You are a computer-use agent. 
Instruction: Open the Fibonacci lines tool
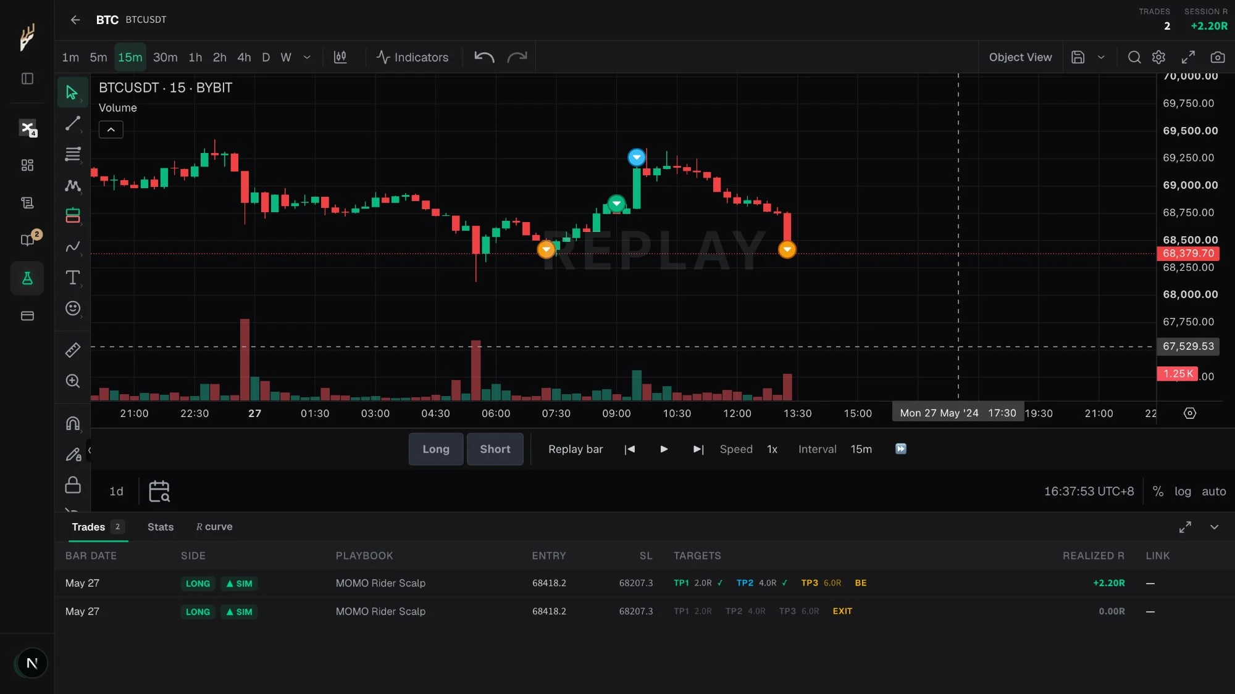[x=72, y=154]
